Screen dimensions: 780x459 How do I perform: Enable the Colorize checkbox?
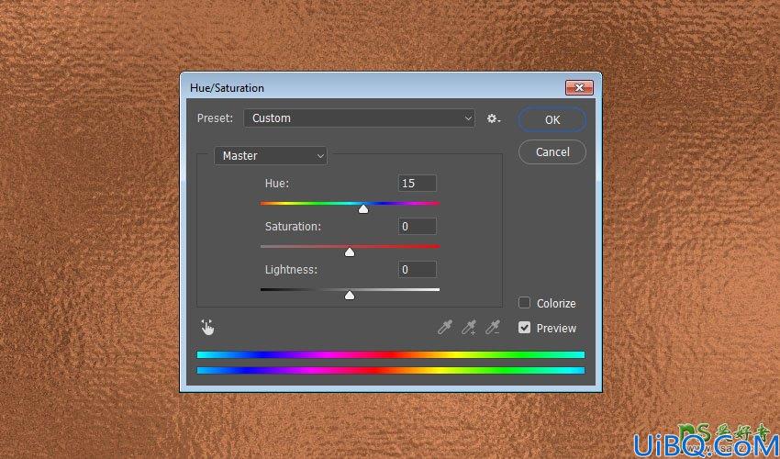[524, 303]
